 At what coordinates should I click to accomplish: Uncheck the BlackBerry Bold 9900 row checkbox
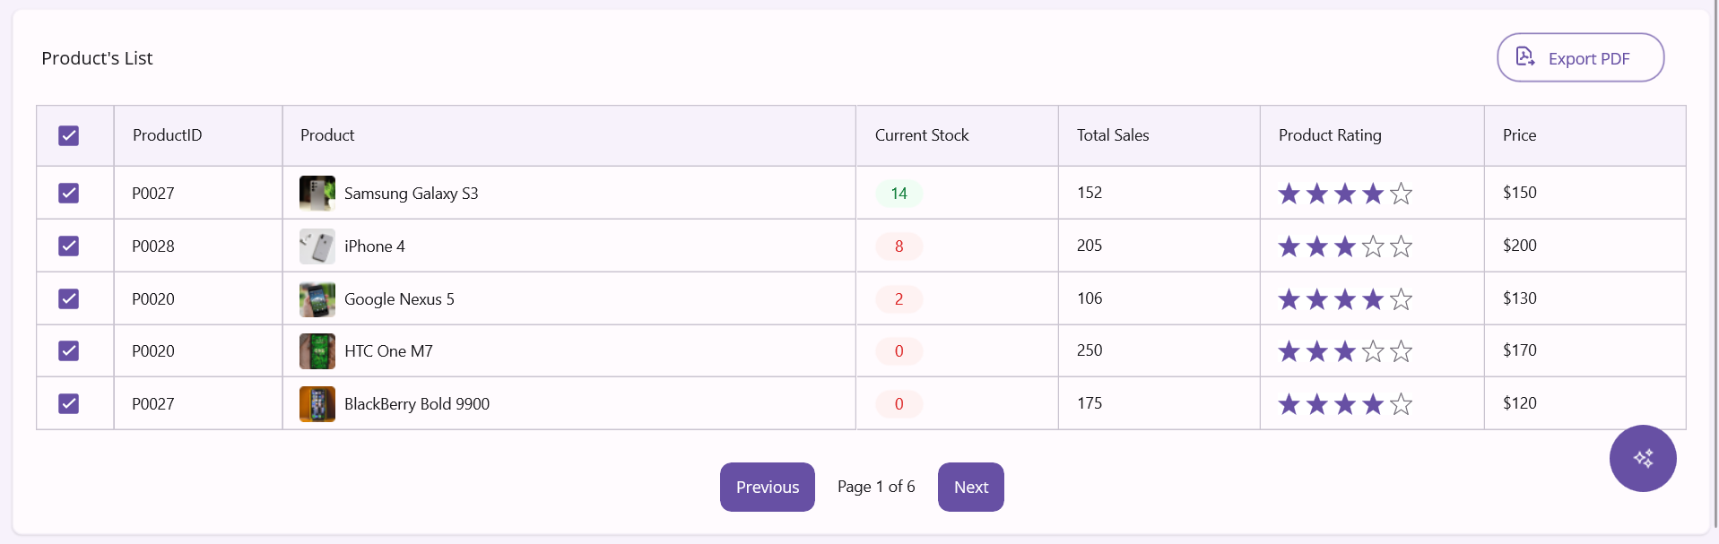(69, 403)
